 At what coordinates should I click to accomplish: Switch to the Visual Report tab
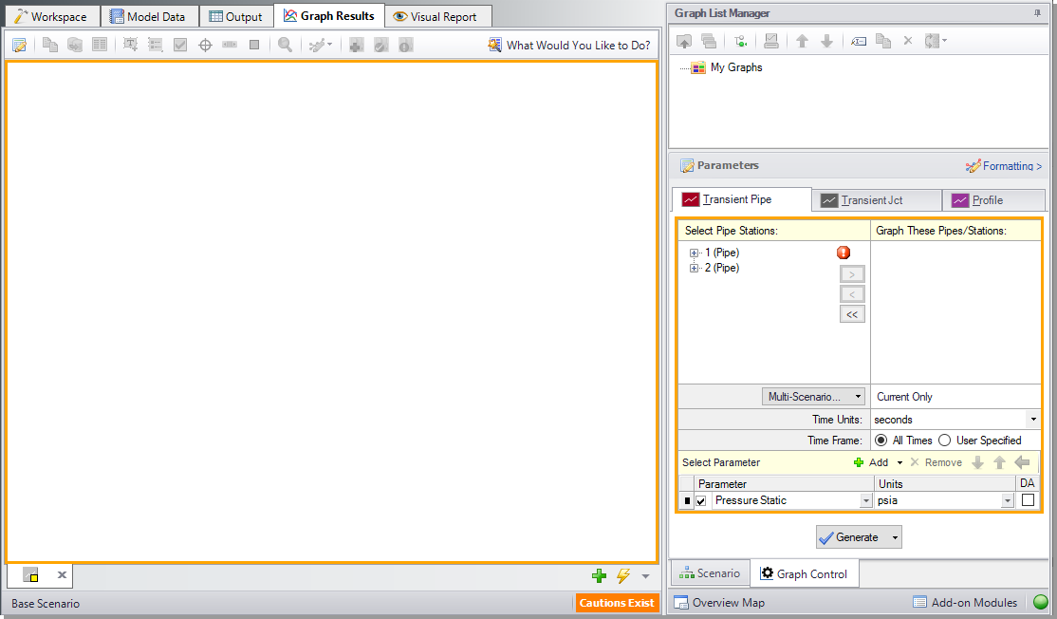[438, 16]
